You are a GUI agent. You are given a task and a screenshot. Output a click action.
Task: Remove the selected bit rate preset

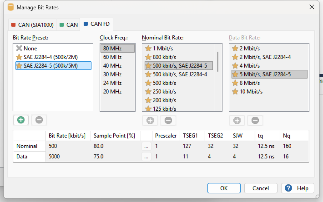[39, 120]
